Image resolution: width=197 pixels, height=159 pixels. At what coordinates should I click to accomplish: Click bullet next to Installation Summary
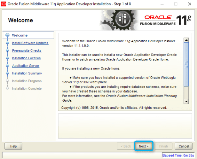8,73
